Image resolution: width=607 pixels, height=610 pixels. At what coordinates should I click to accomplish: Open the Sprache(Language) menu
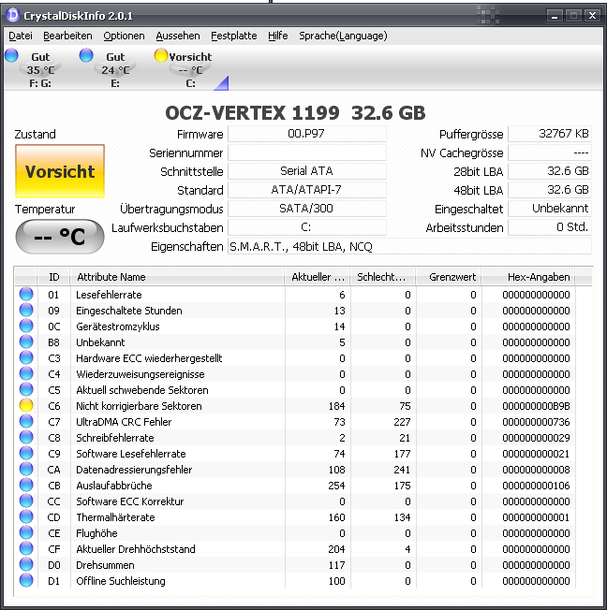343,36
